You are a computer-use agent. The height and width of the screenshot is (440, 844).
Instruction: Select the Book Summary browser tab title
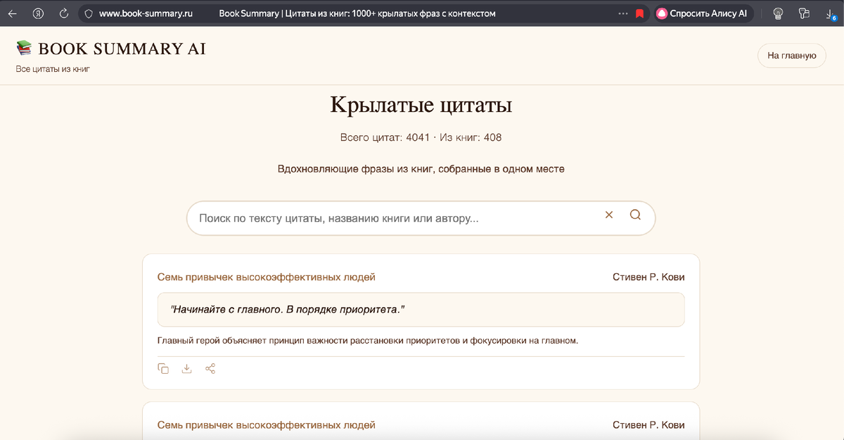point(357,13)
